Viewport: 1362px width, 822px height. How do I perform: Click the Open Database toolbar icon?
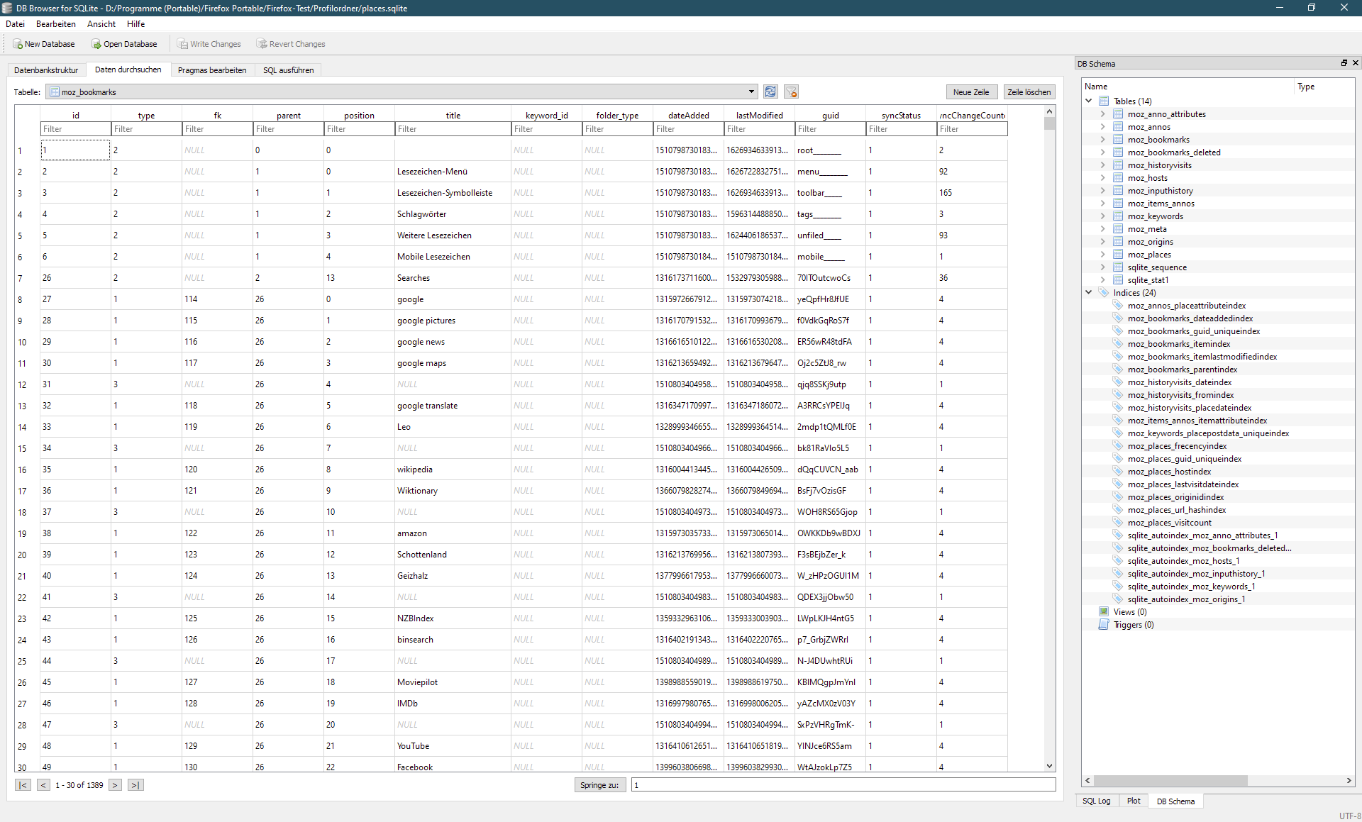click(96, 44)
